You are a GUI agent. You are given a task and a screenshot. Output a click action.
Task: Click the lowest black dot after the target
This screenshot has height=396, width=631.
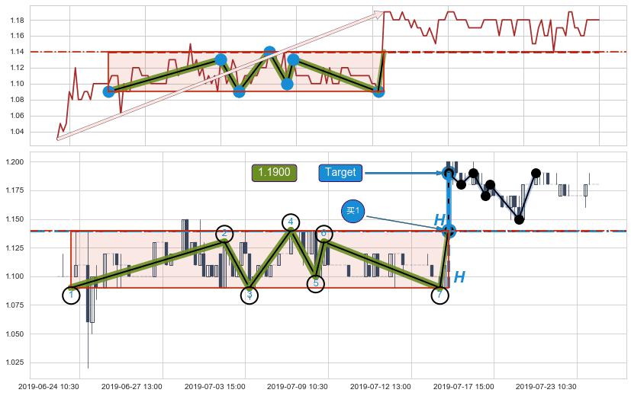[x=519, y=219]
